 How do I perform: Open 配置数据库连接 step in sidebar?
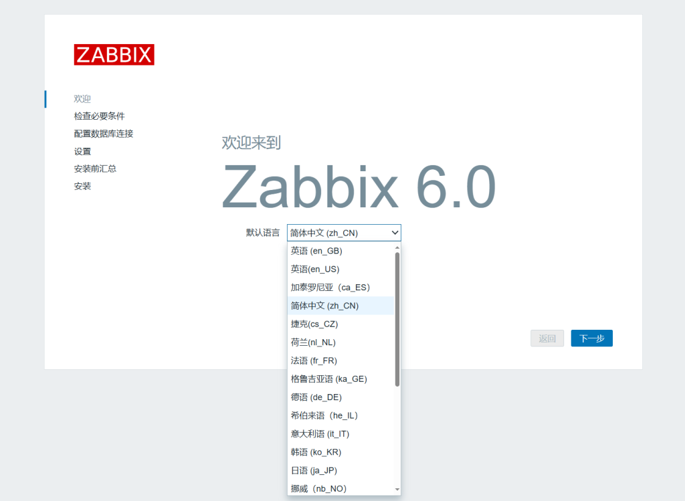tap(104, 134)
